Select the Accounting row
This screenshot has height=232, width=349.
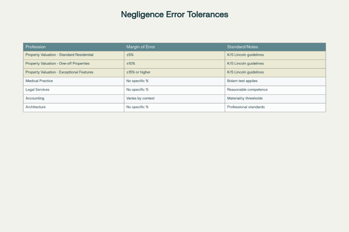point(34,98)
